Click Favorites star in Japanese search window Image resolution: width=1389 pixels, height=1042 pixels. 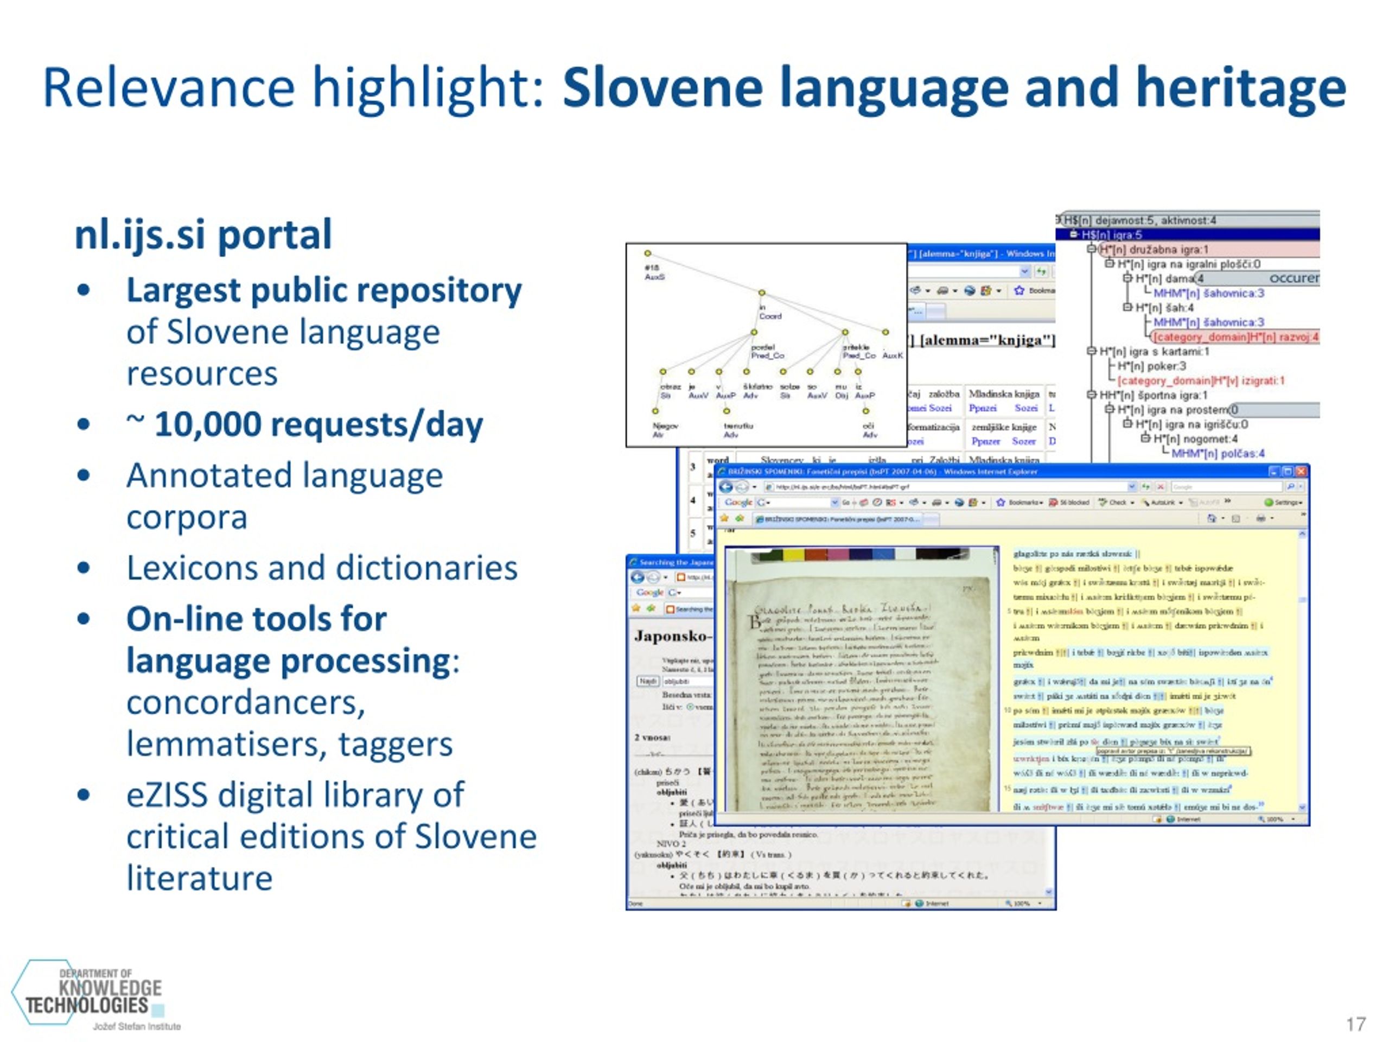[636, 608]
